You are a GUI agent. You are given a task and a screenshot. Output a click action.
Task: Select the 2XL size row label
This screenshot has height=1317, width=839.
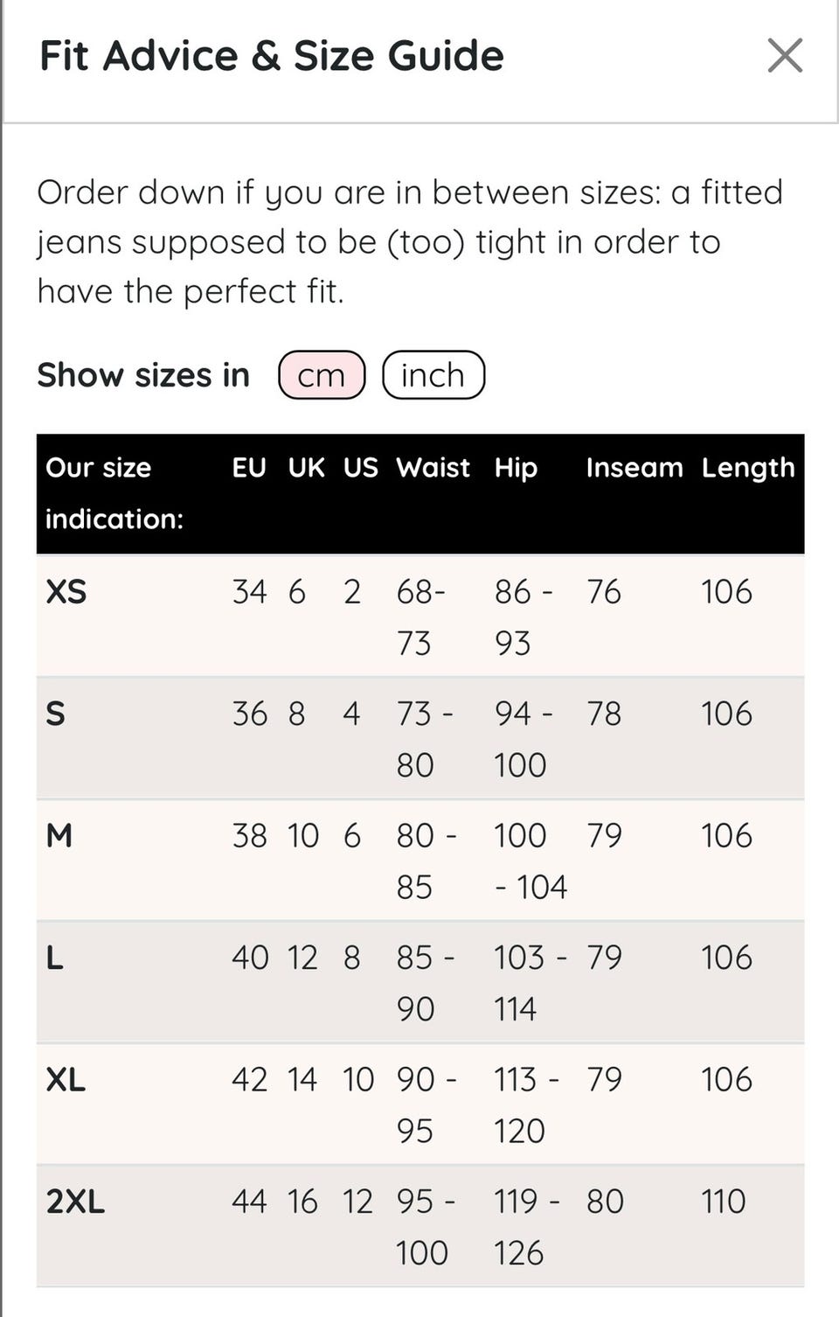(x=75, y=1202)
